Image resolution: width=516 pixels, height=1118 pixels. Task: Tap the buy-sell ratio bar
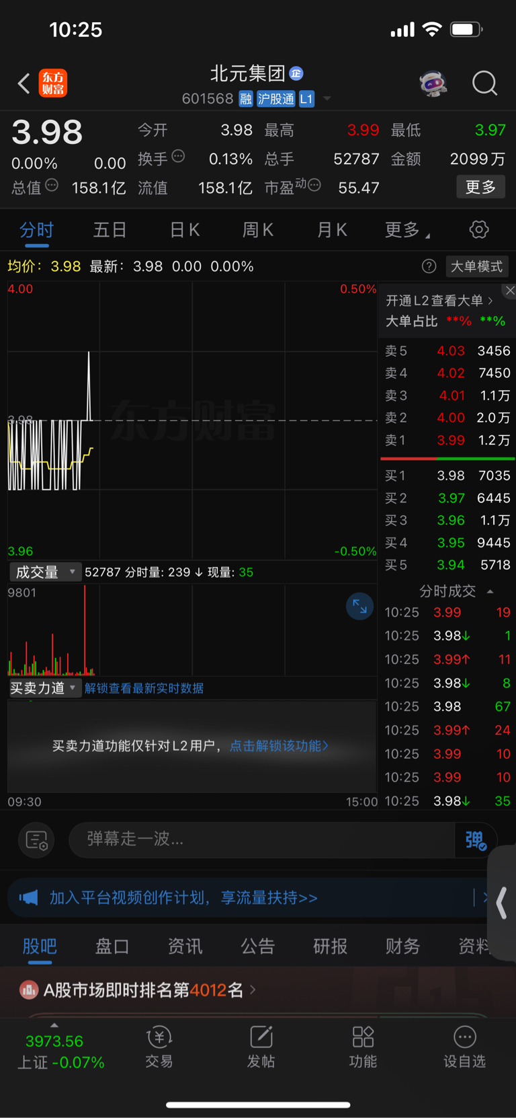click(x=447, y=459)
